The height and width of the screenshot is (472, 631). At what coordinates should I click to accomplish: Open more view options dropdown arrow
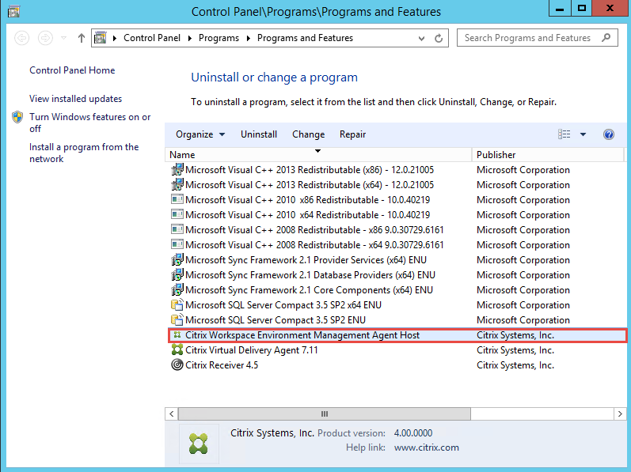583,134
